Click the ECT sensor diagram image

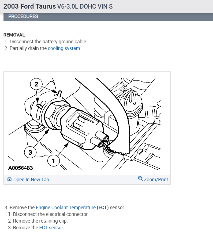pos(87,124)
